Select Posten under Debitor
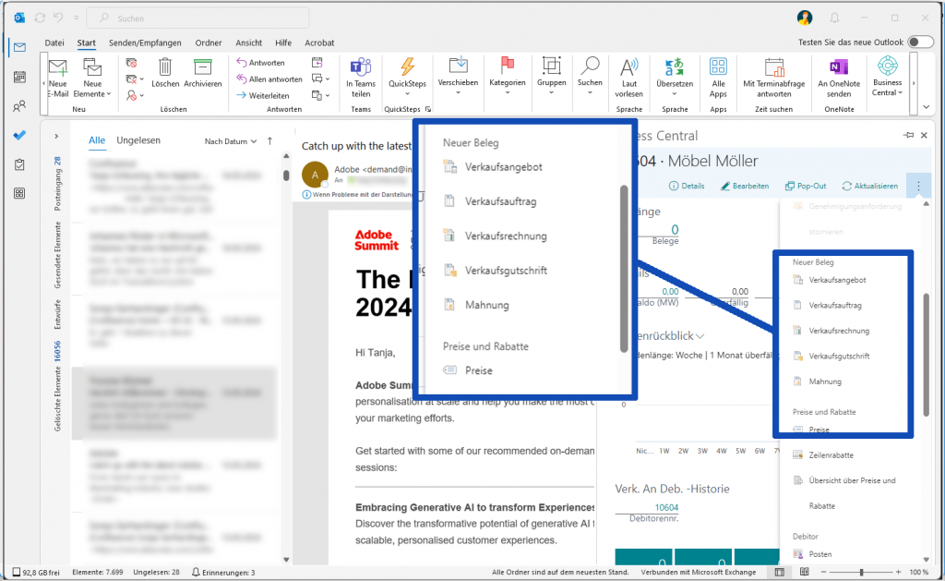The height and width of the screenshot is (581, 945). [812, 554]
